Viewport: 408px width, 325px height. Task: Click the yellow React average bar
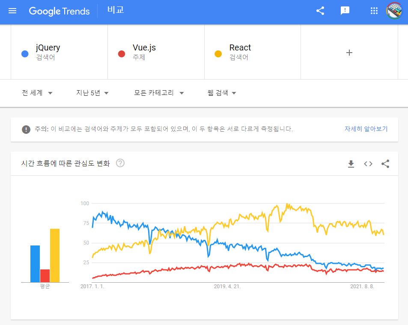[55, 256]
